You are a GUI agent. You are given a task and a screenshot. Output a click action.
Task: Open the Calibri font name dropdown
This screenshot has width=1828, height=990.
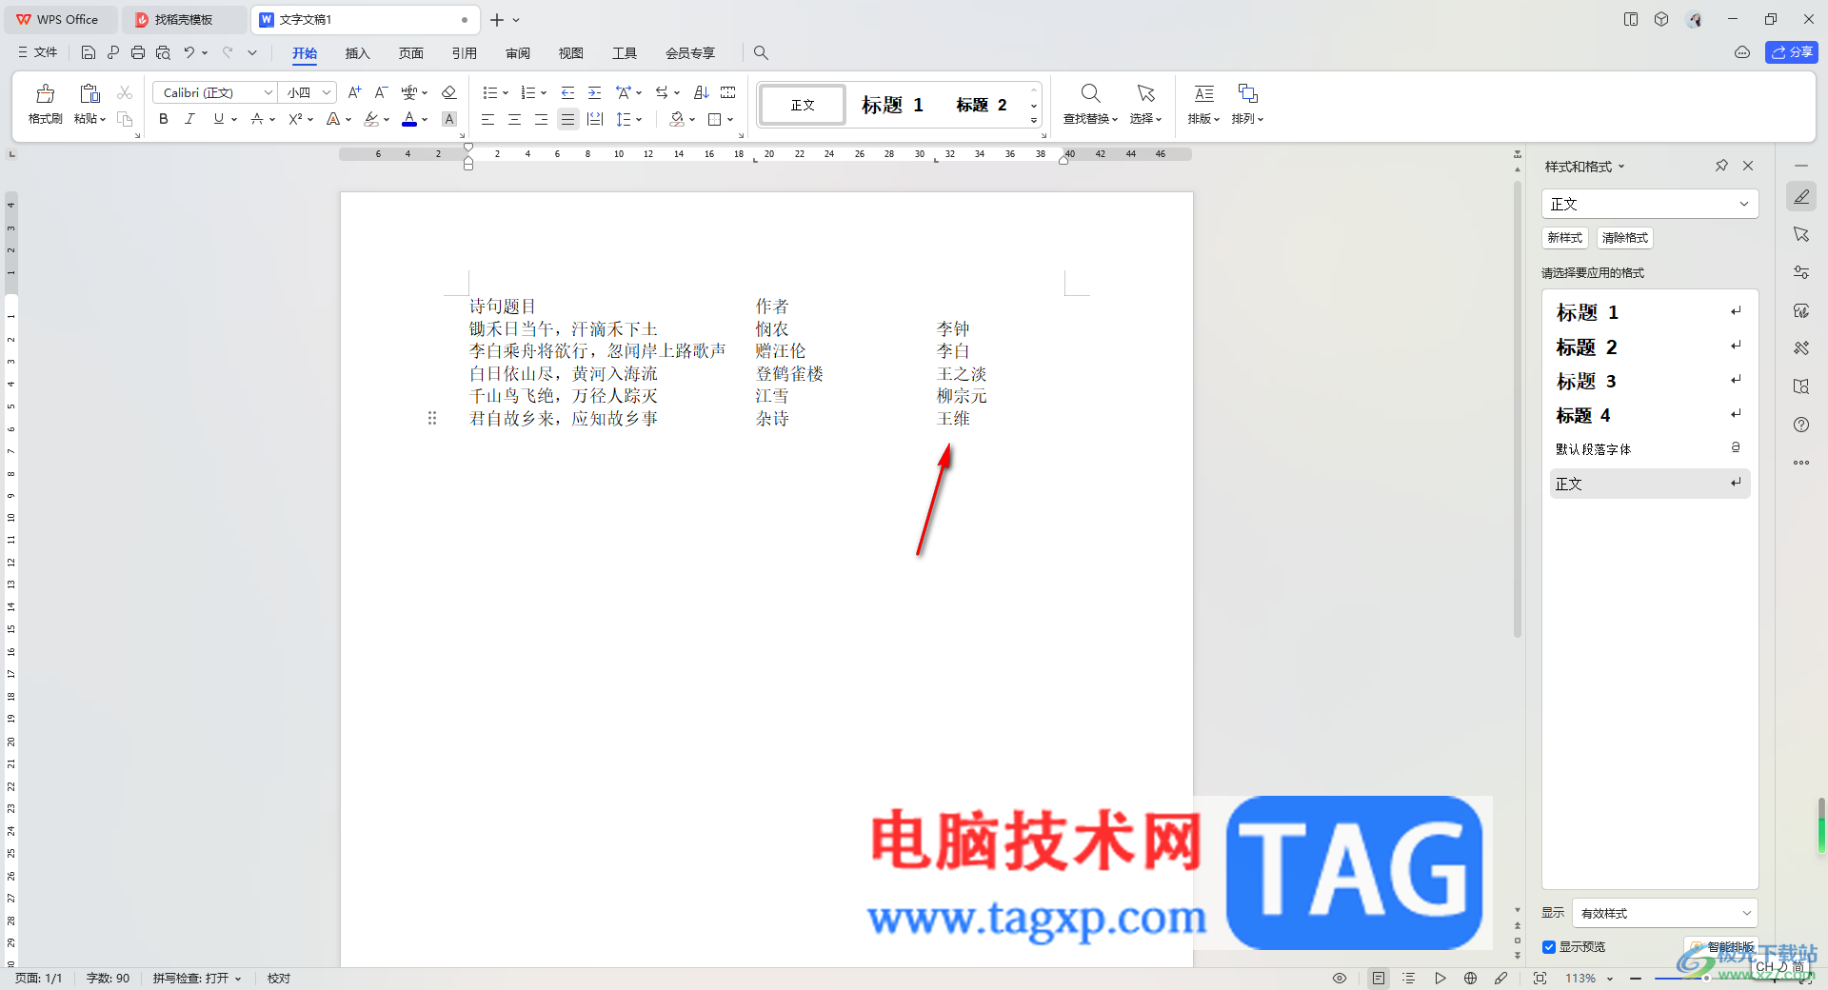tap(268, 92)
